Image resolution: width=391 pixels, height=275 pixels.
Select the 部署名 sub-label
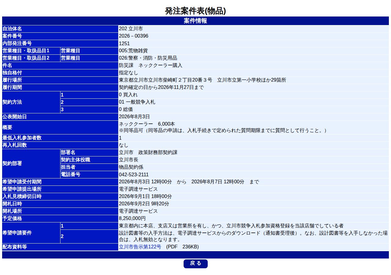[x=89, y=152]
